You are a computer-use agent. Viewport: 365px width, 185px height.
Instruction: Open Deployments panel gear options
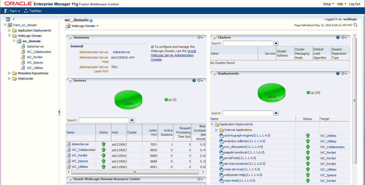344,73
